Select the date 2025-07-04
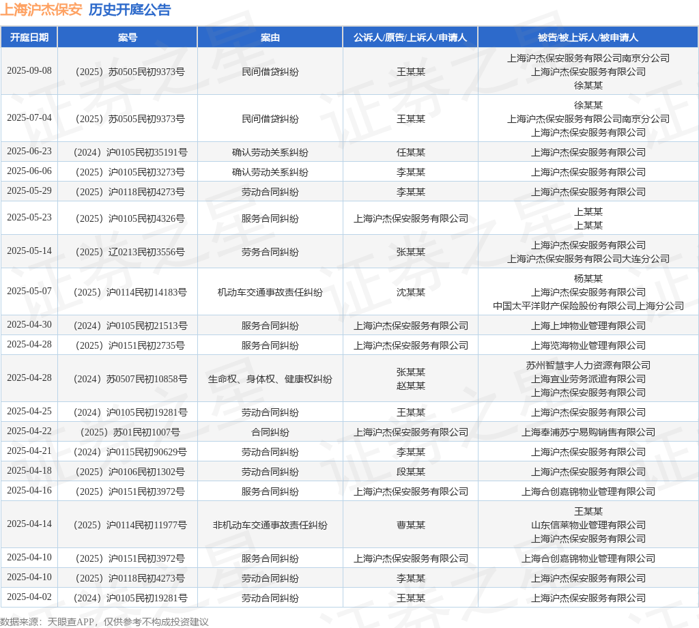 (29, 117)
